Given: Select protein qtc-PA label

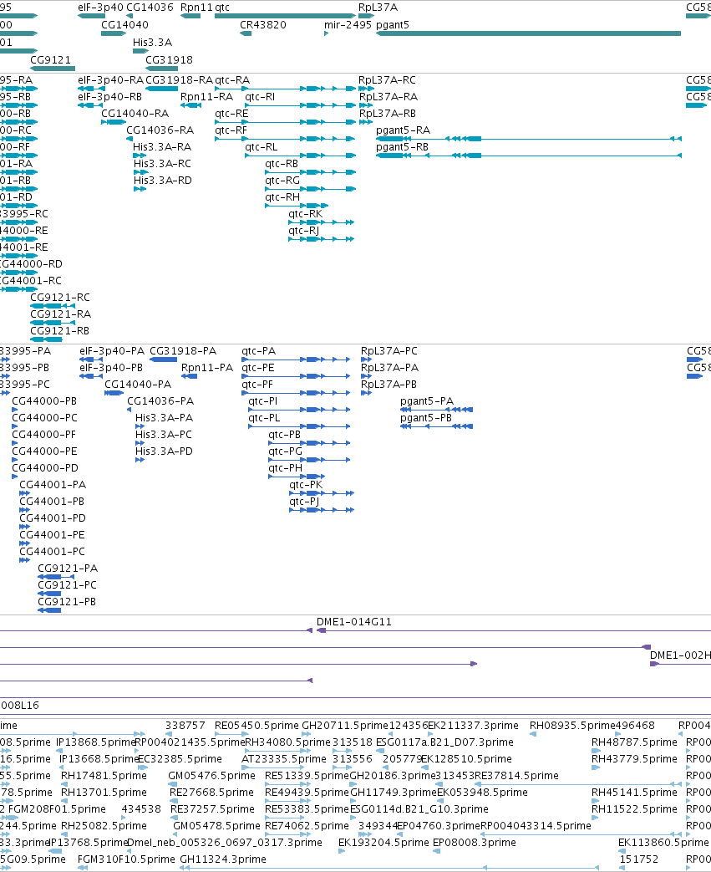Looking at the screenshot, I should point(258,351).
